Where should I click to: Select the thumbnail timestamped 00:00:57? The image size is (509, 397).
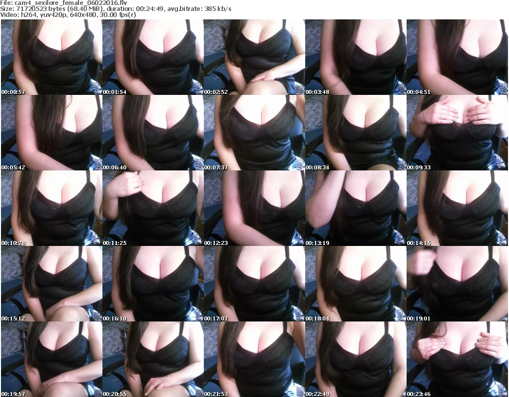tap(52, 57)
